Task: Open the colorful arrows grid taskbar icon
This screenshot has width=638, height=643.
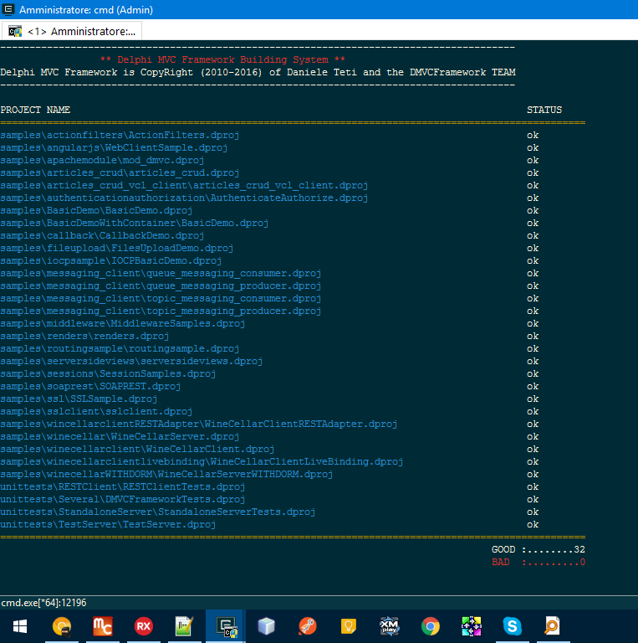Action: point(472,626)
